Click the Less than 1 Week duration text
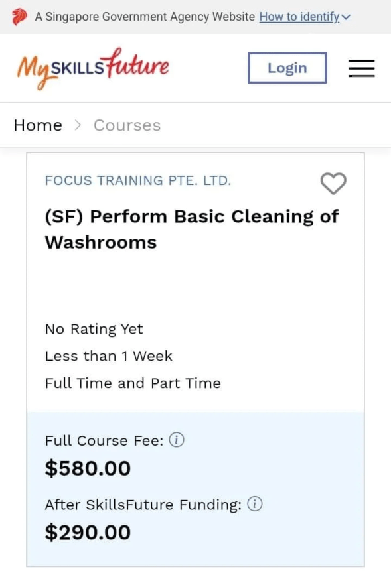Image resolution: width=391 pixels, height=577 pixels. [109, 356]
